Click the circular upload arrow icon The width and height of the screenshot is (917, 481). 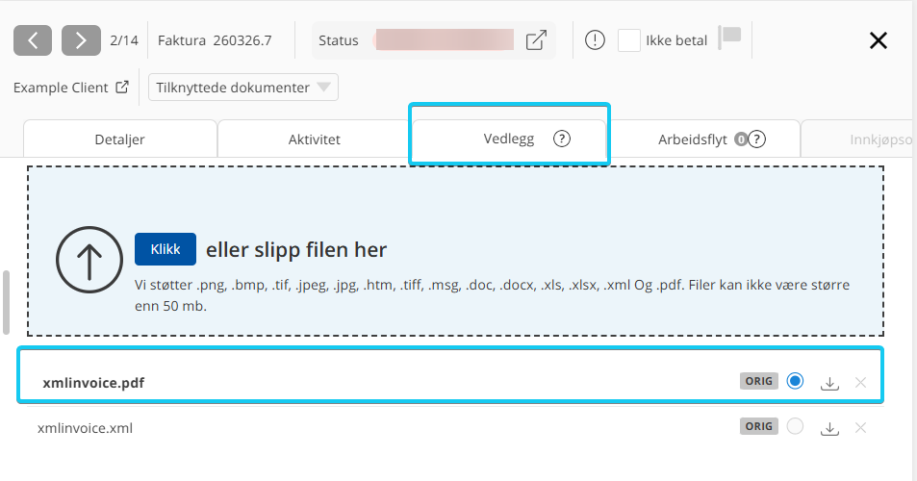coord(89,260)
